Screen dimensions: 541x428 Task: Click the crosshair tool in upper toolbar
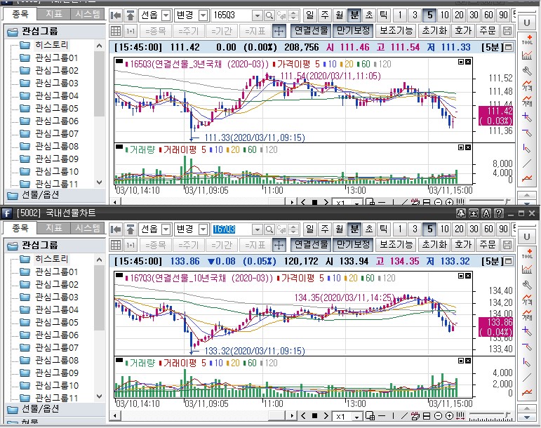click(279, 31)
